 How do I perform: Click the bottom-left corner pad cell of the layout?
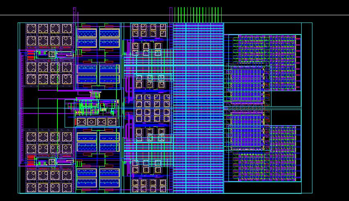(31, 187)
